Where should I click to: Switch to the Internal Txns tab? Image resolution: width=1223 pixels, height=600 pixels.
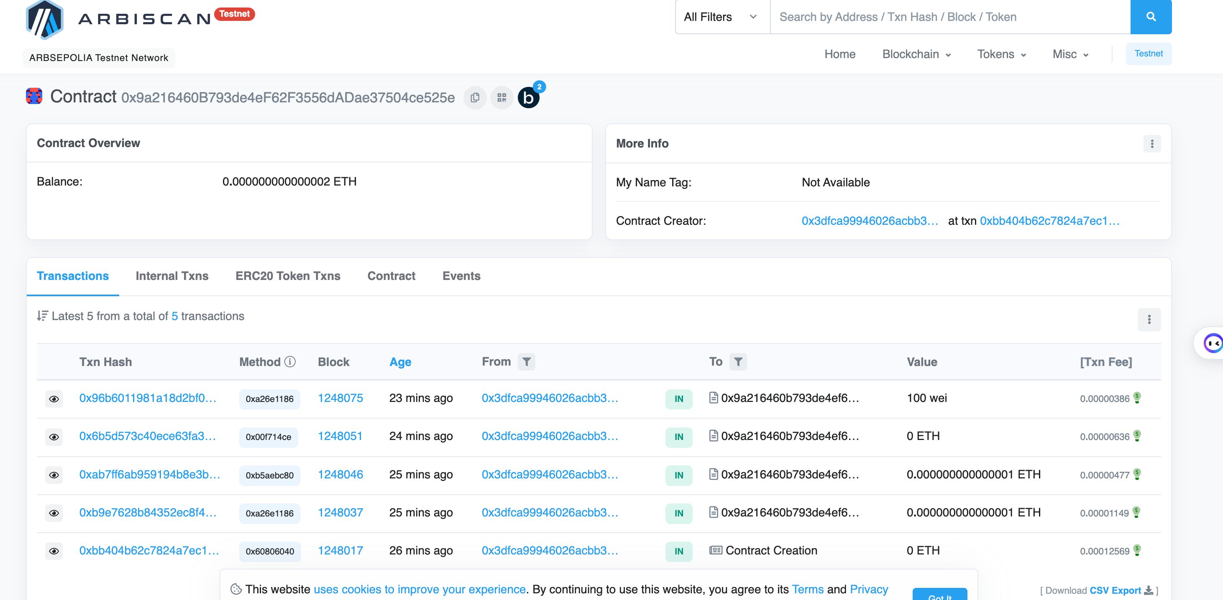pyautogui.click(x=172, y=276)
